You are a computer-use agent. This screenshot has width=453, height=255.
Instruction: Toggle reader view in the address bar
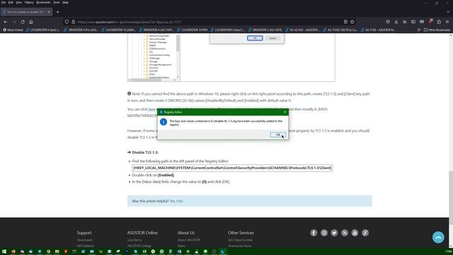[345, 22]
